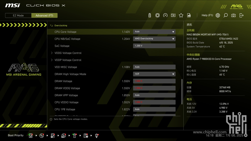Viewport: 251px width, 141px height.
Task: Click the 1.850V DRAM VPP reading
Action: [126, 95]
